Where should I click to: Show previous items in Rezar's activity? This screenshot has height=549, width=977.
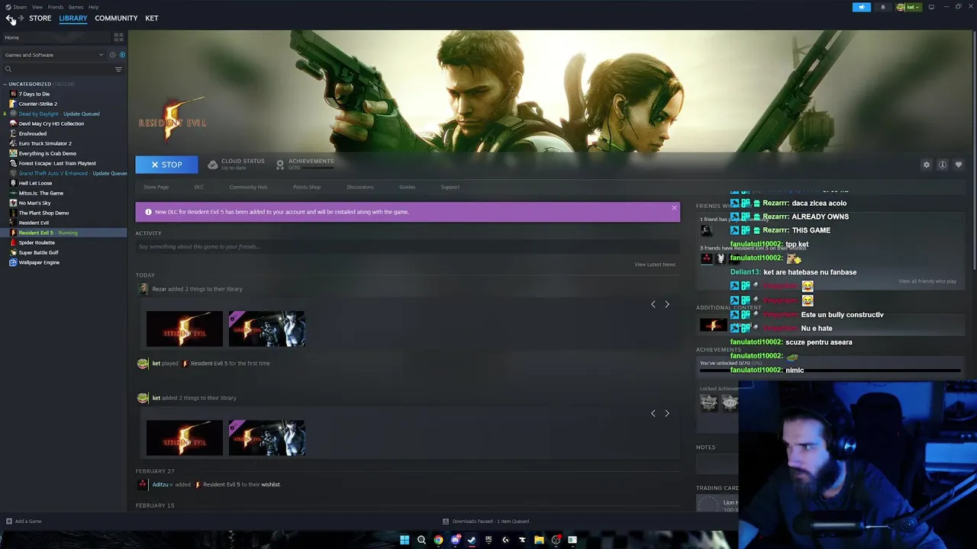[x=653, y=304]
